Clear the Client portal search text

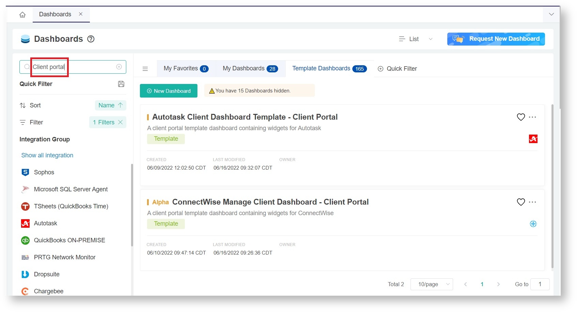[119, 67]
